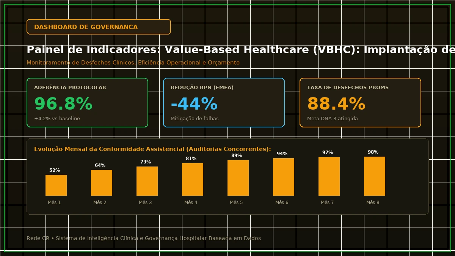The width and height of the screenshot is (455, 256).
Task: Select the Mês 3 bar
Action: [x=147, y=181]
